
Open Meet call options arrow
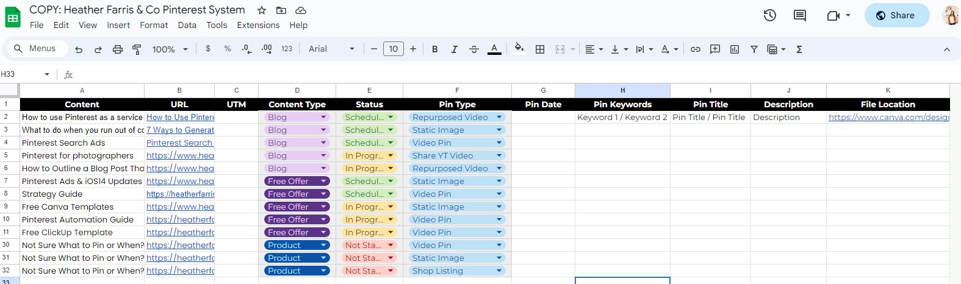[848, 15]
